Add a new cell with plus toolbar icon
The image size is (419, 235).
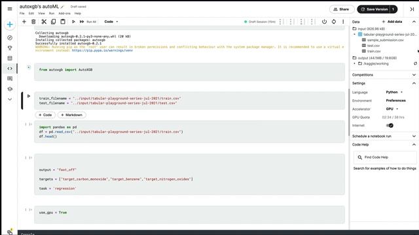coord(24,22)
